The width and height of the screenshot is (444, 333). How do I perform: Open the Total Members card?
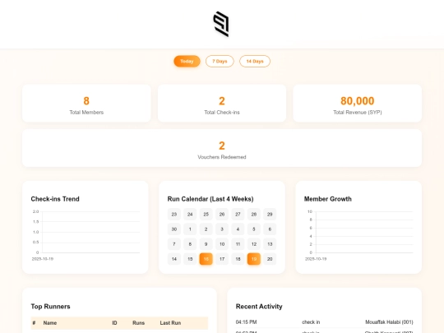click(x=86, y=104)
